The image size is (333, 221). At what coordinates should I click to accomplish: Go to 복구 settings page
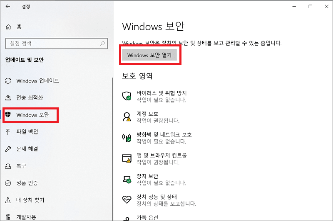[21, 166]
